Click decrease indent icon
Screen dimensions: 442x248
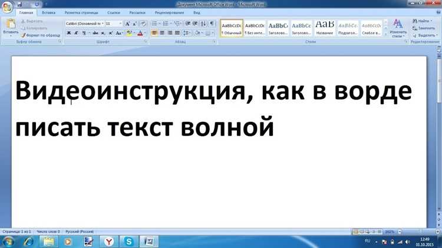coord(188,24)
